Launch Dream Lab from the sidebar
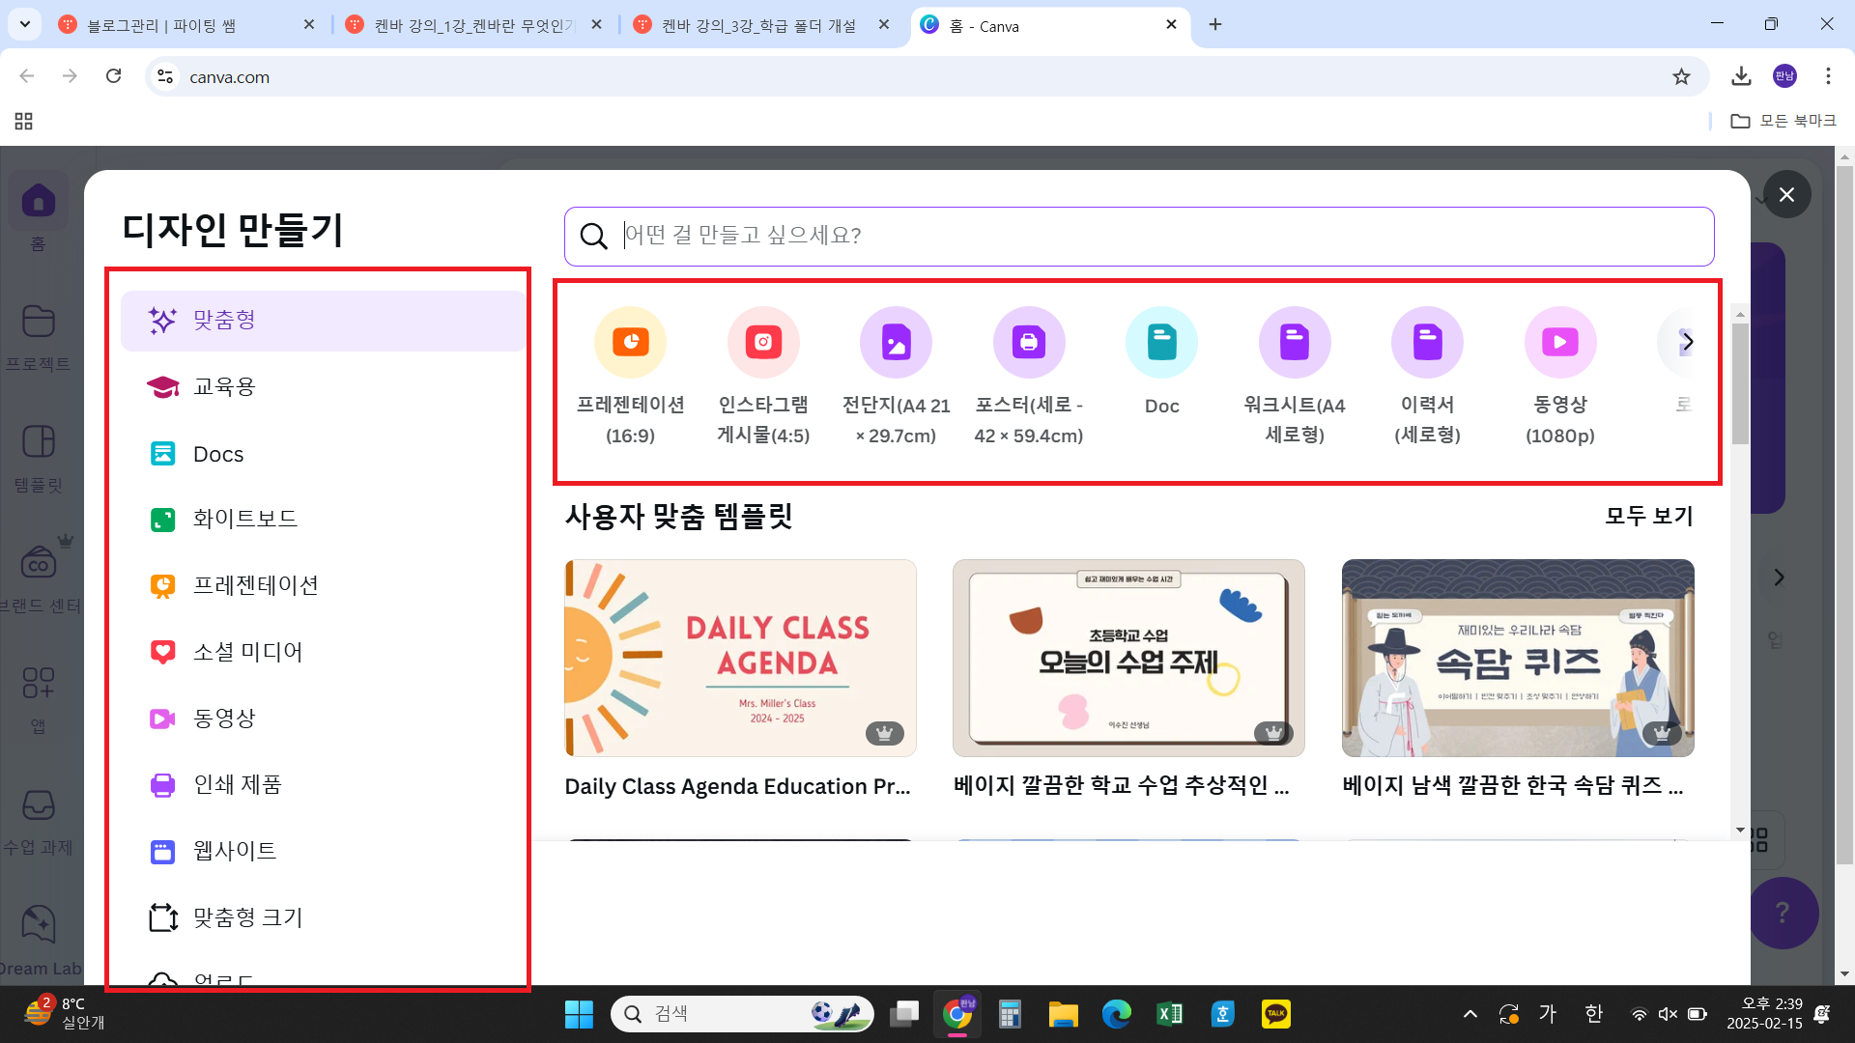This screenshot has width=1855, height=1043. [38, 924]
